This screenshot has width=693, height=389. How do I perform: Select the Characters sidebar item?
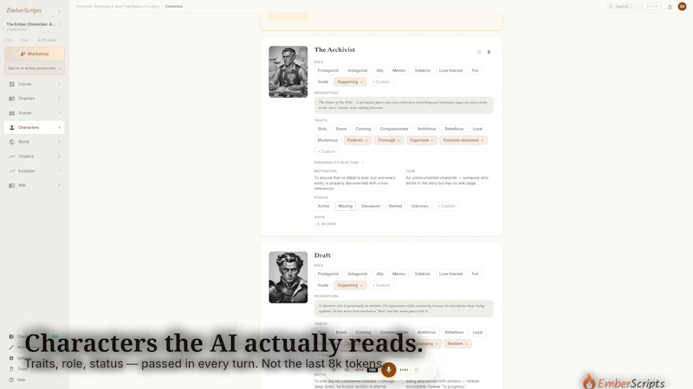35,127
